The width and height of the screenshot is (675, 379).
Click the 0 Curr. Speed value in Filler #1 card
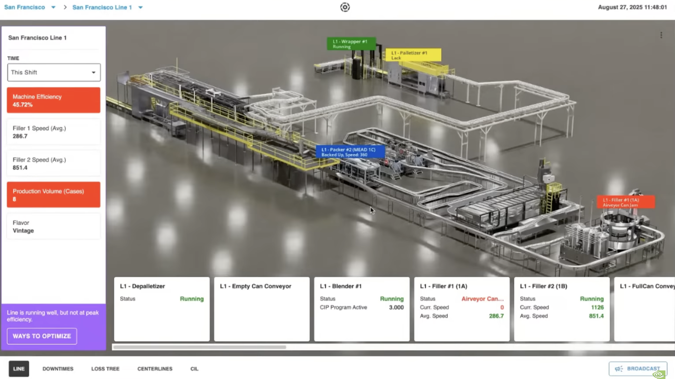[502, 307]
